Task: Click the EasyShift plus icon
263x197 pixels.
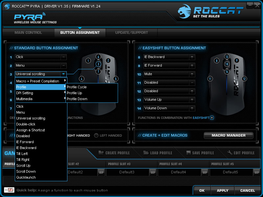Action: click(x=212, y=118)
